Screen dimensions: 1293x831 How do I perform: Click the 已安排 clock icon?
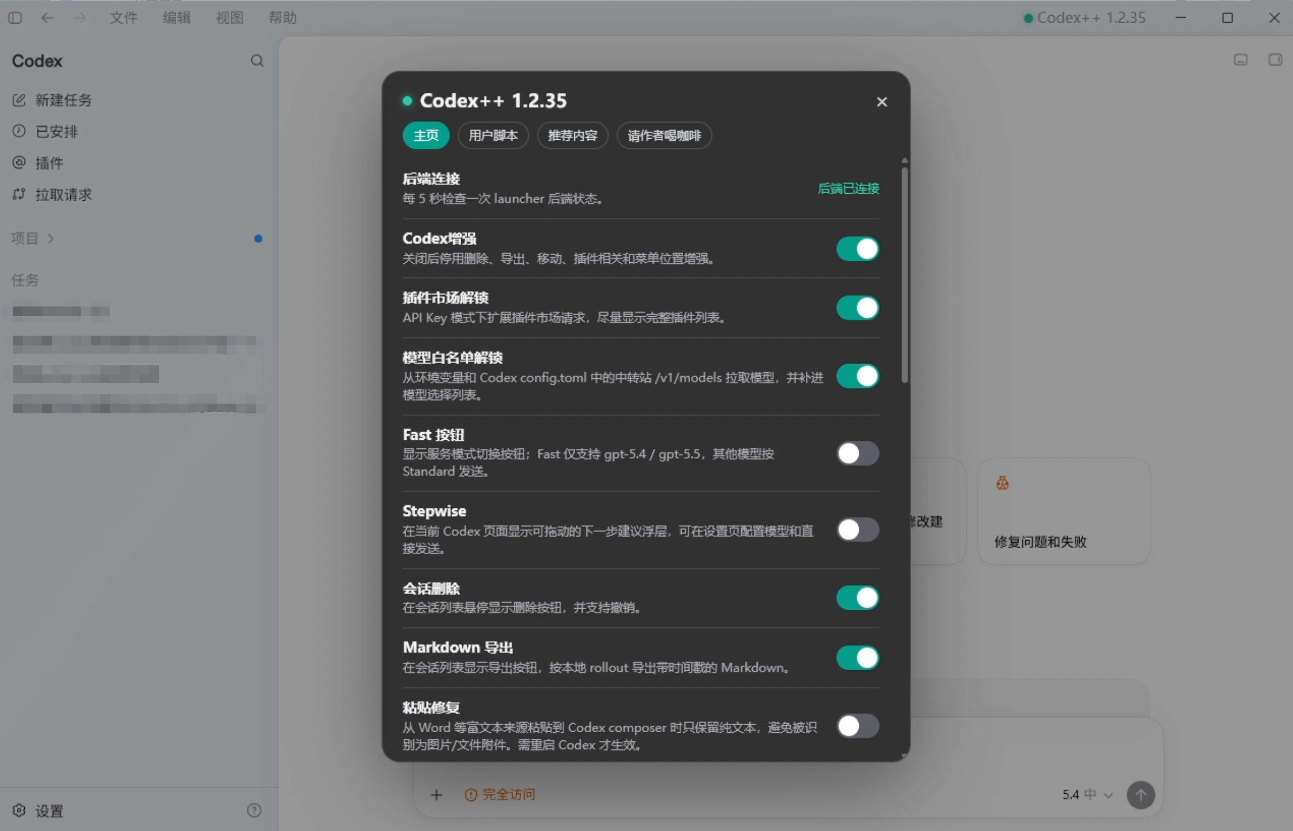[x=19, y=131]
